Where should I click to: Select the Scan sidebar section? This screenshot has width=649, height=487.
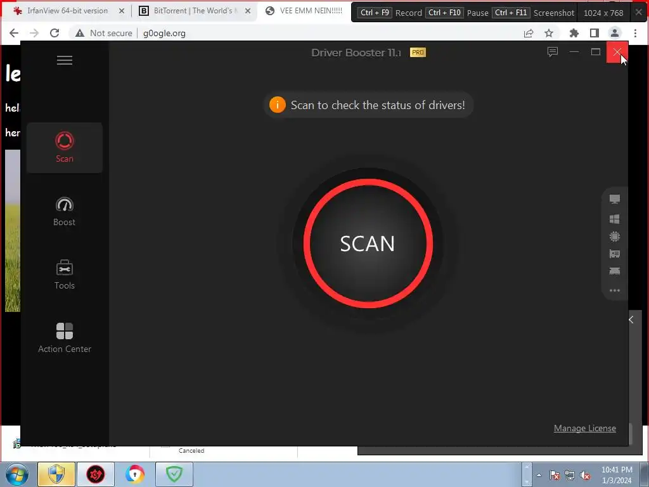coord(65,147)
